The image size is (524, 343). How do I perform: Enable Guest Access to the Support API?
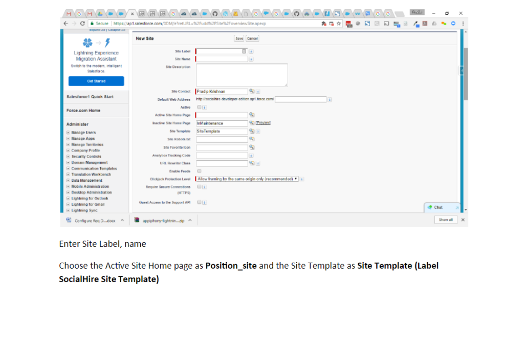coord(199,202)
